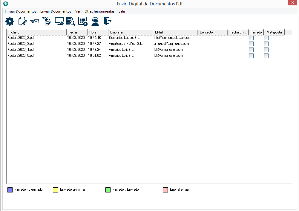The height and width of the screenshot is (211, 299).
Task: Click the exit door icon
Action: 107,21
